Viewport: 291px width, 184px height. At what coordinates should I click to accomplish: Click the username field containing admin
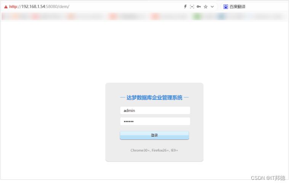pyautogui.click(x=155, y=110)
